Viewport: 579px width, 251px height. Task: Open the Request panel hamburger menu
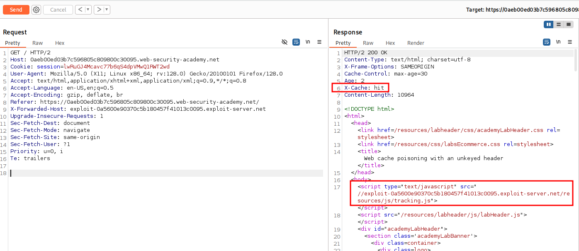point(319,42)
